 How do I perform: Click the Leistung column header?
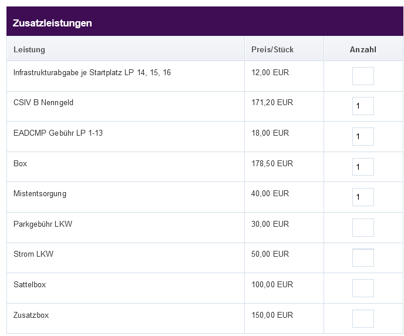tap(29, 49)
